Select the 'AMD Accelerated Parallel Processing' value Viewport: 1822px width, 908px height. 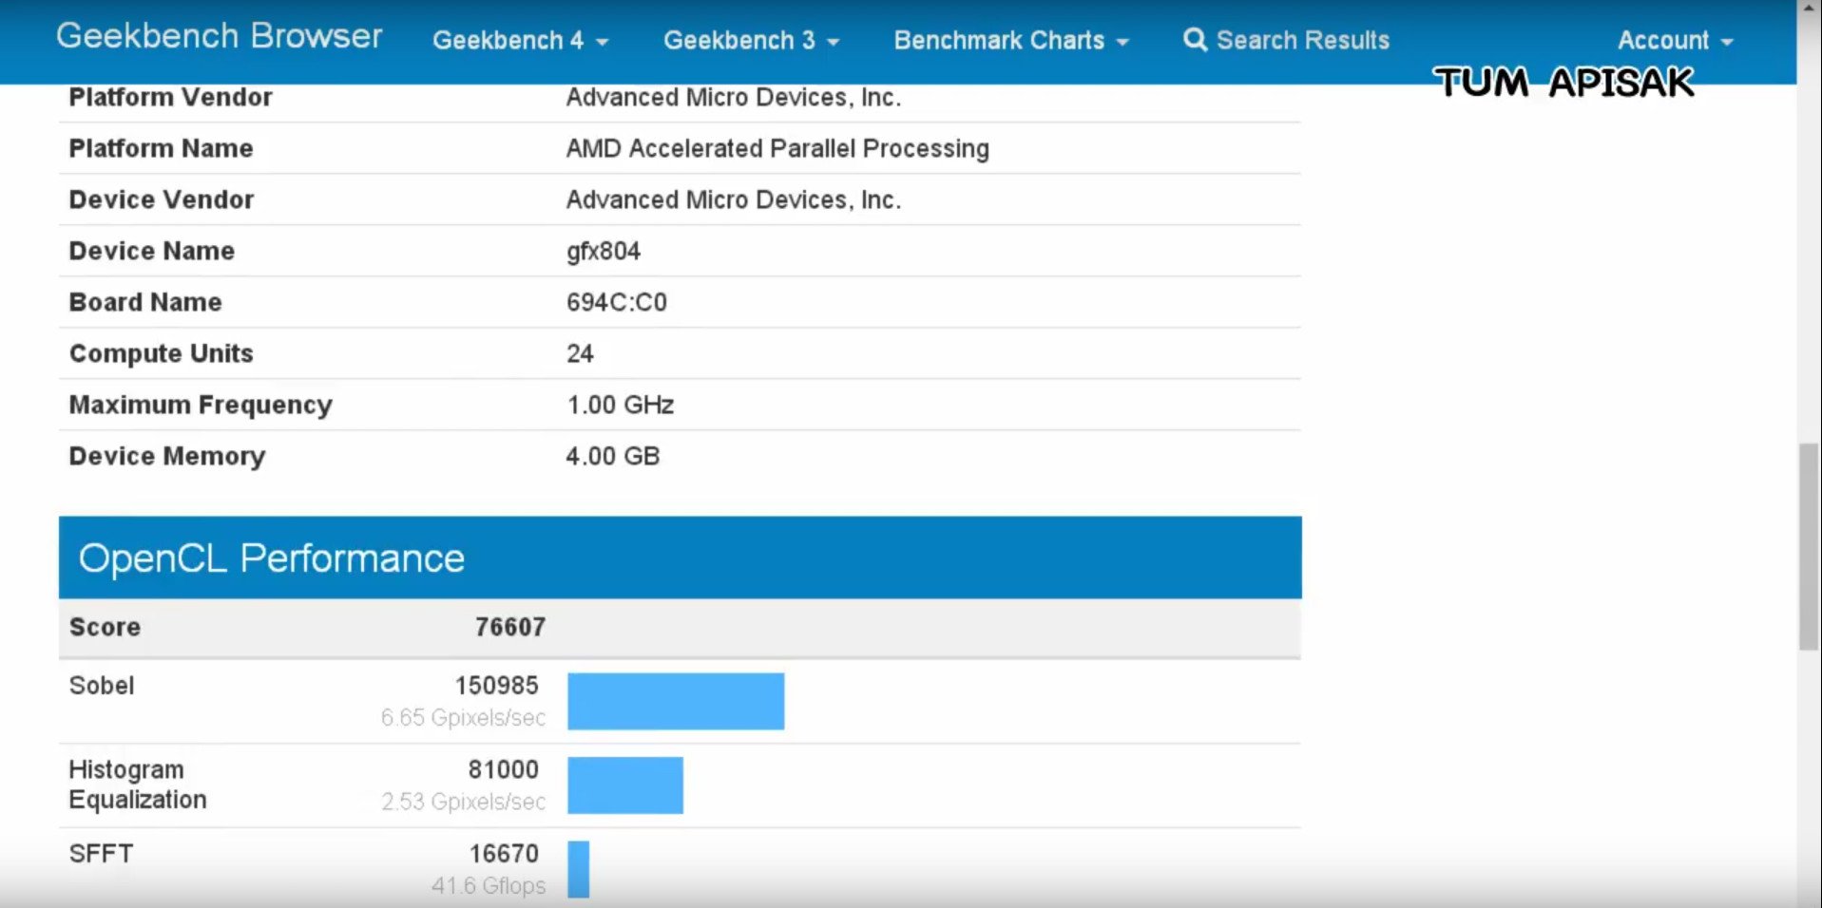777,148
